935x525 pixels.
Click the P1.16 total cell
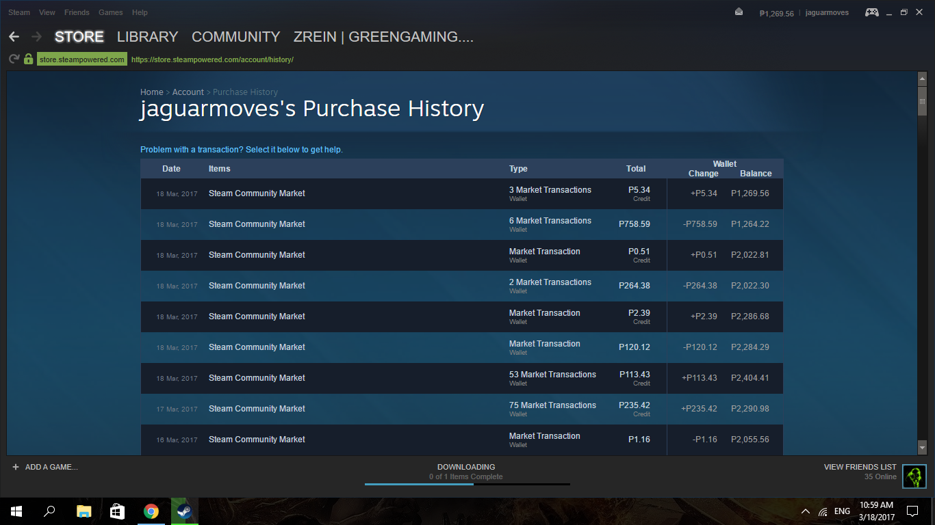click(x=639, y=440)
